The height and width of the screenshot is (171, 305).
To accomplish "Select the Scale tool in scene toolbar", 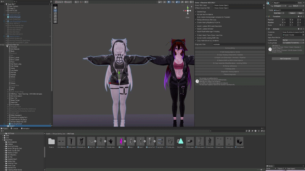I will pyautogui.click(x=55, y=16).
